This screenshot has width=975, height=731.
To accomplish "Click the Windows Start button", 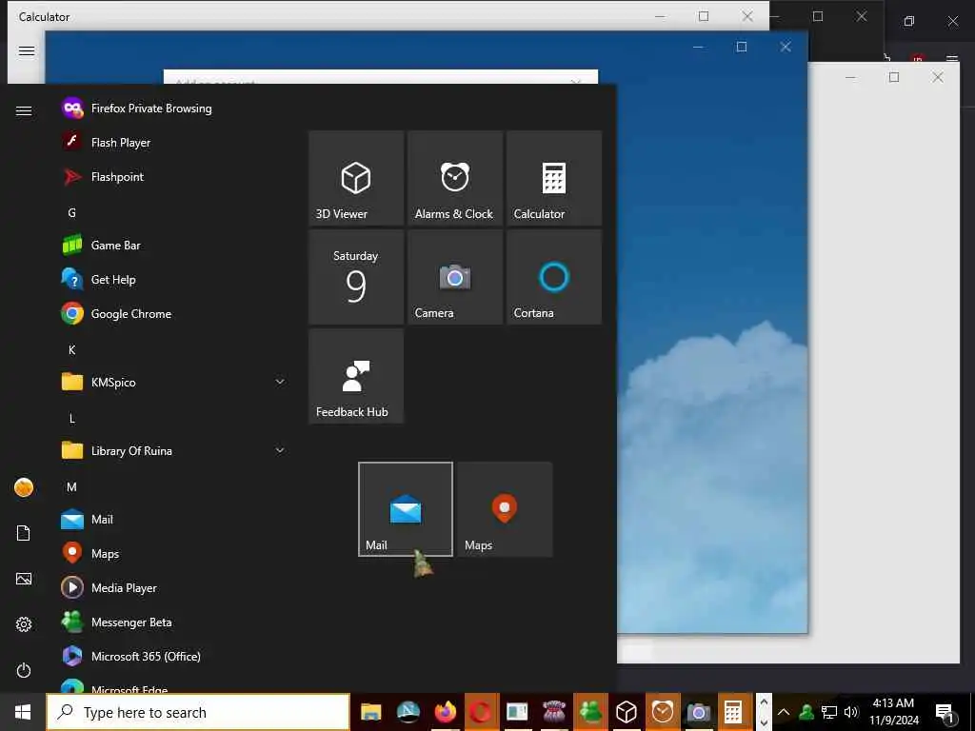I will (23, 712).
